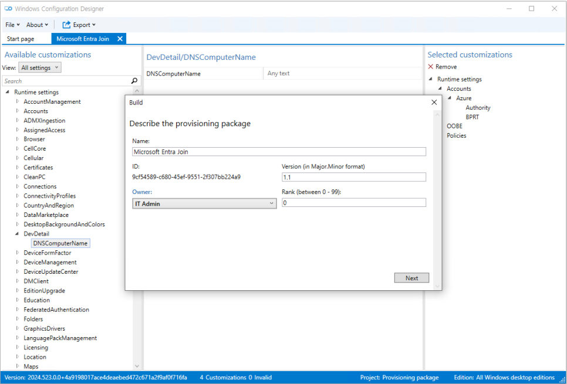
Task: Collapse Runtime settings in Selected customizations
Action: click(x=431, y=79)
